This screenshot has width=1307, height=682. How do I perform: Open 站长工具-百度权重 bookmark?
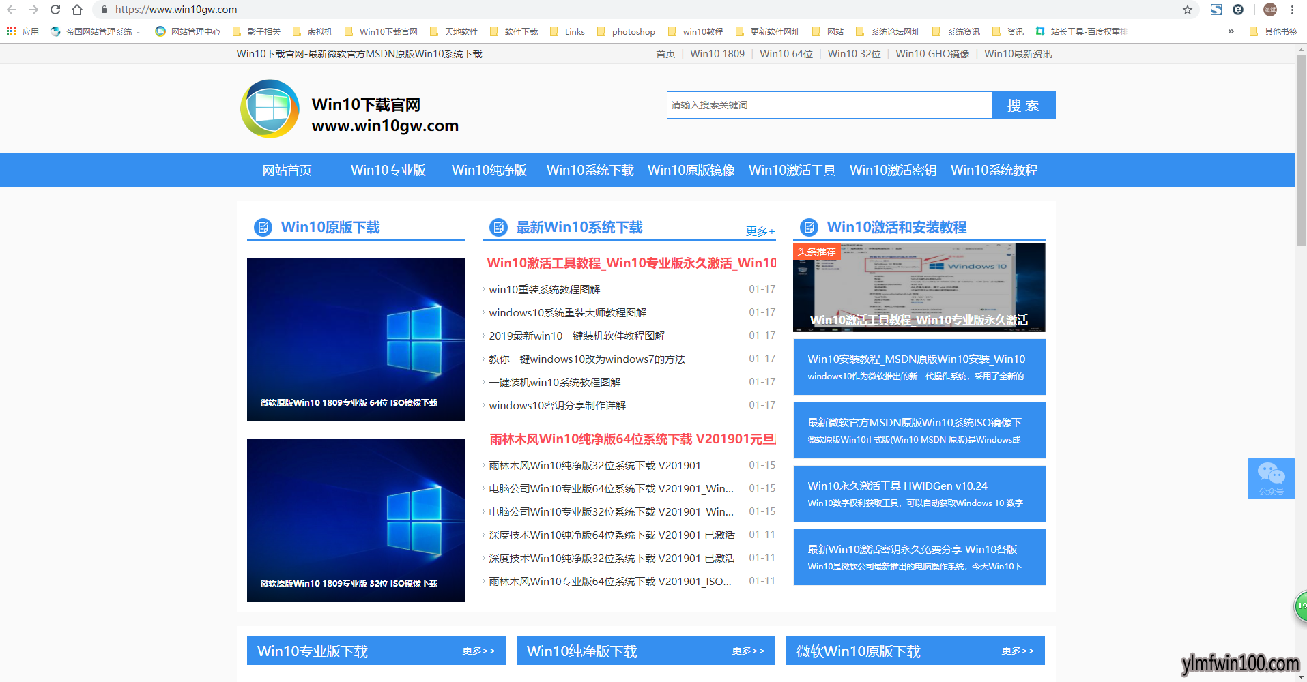click(x=1081, y=31)
